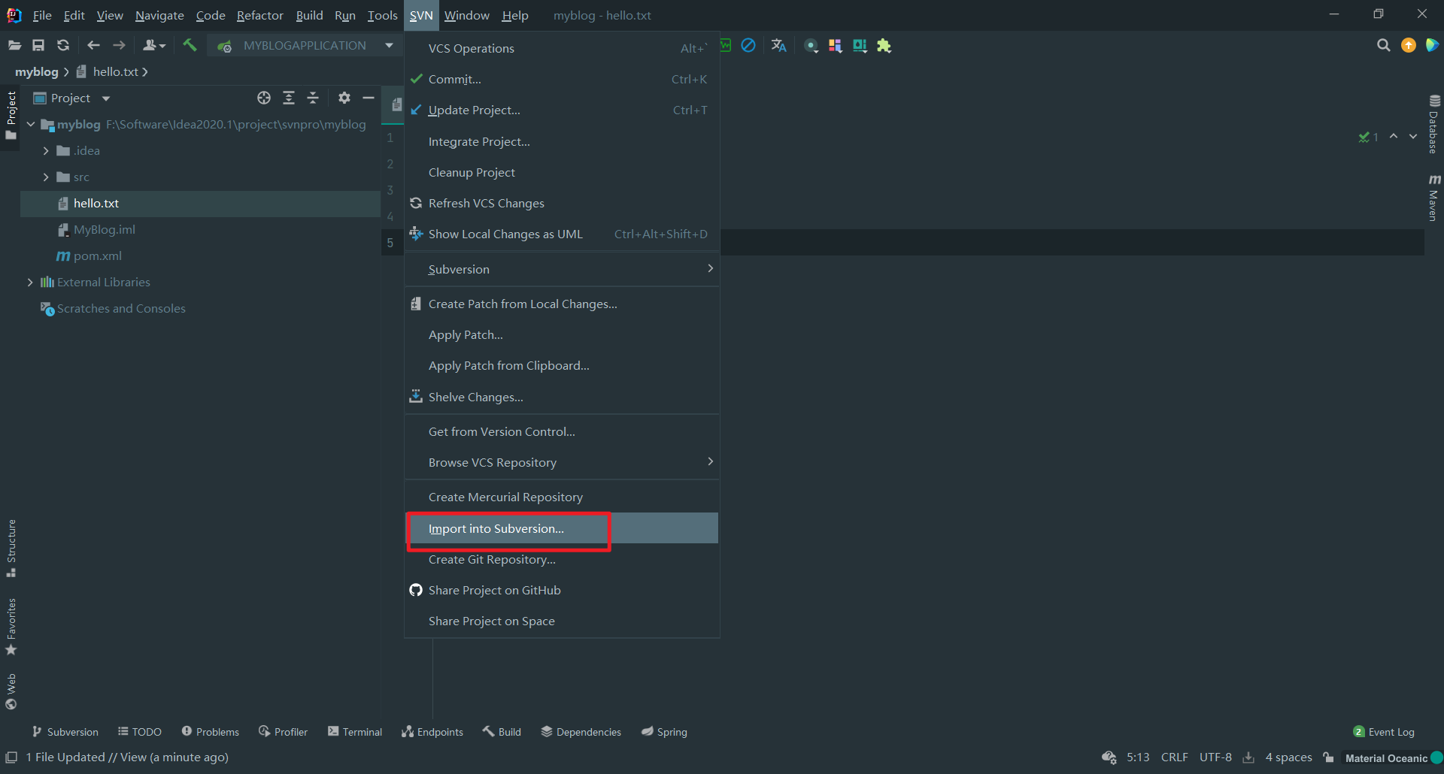Click the Translate toolbar icon
The height and width of the screenshot is (774, 1444).
778,46
